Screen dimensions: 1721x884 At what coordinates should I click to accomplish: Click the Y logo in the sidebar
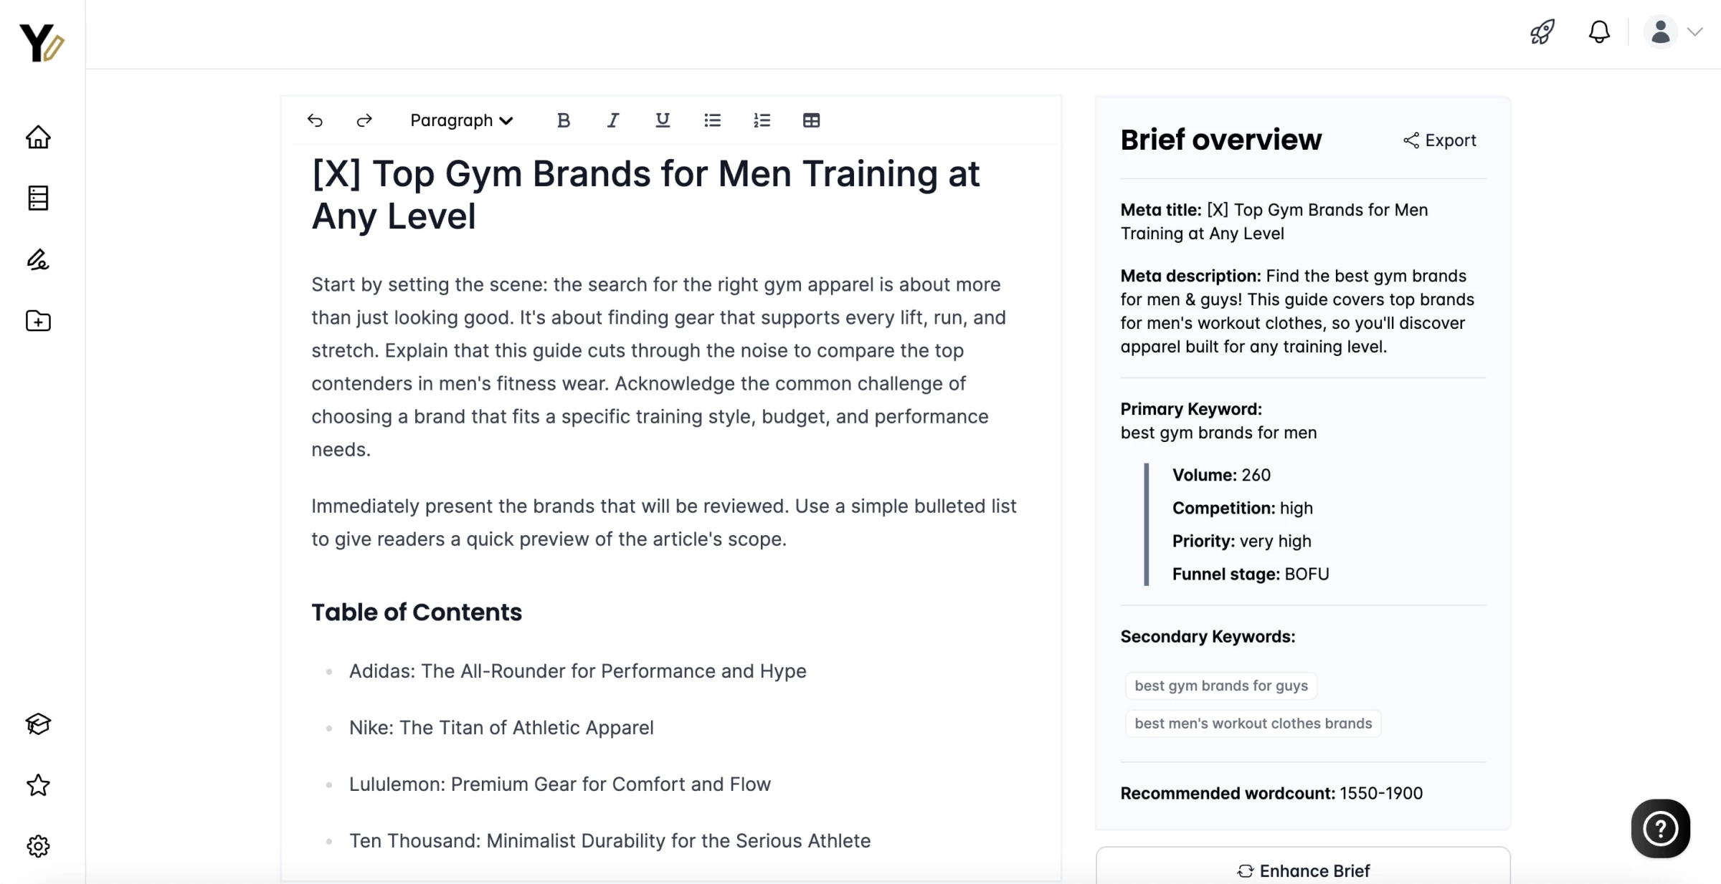(42, 42)
